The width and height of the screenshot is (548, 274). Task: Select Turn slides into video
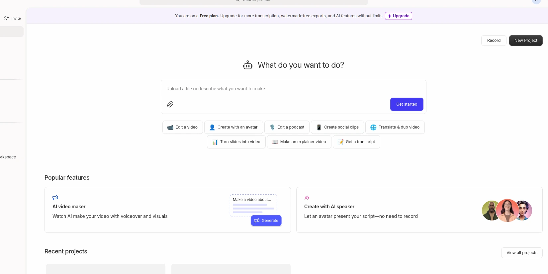(x=236, y=142)
